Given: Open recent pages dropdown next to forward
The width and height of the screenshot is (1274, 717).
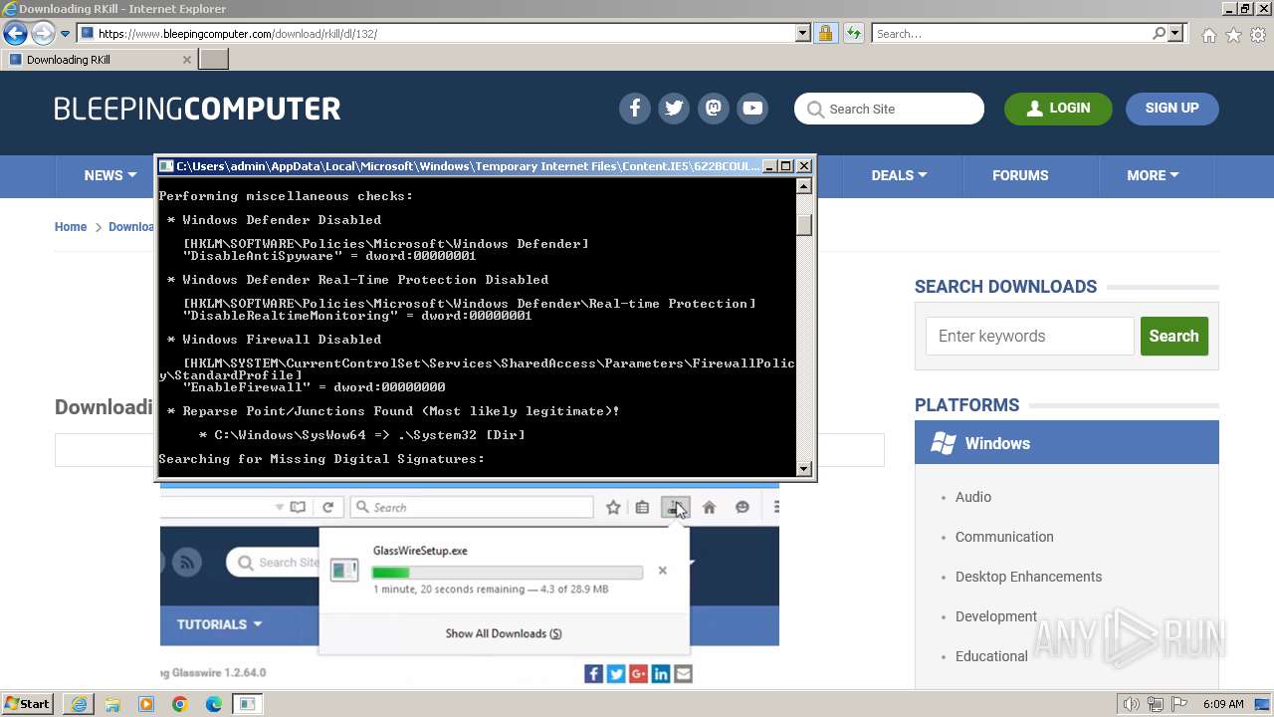Looking at the screenshot, I should pyautogui.click(x=65, y=34).
